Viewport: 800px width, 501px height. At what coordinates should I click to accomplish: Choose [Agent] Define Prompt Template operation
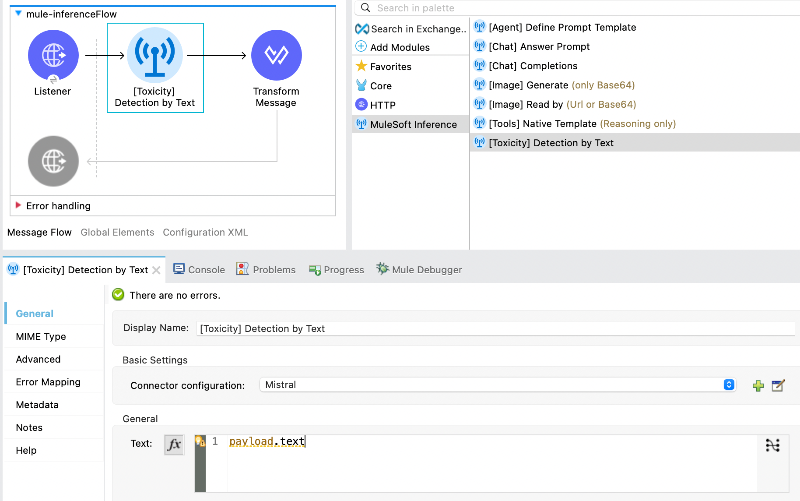(562, 27)
